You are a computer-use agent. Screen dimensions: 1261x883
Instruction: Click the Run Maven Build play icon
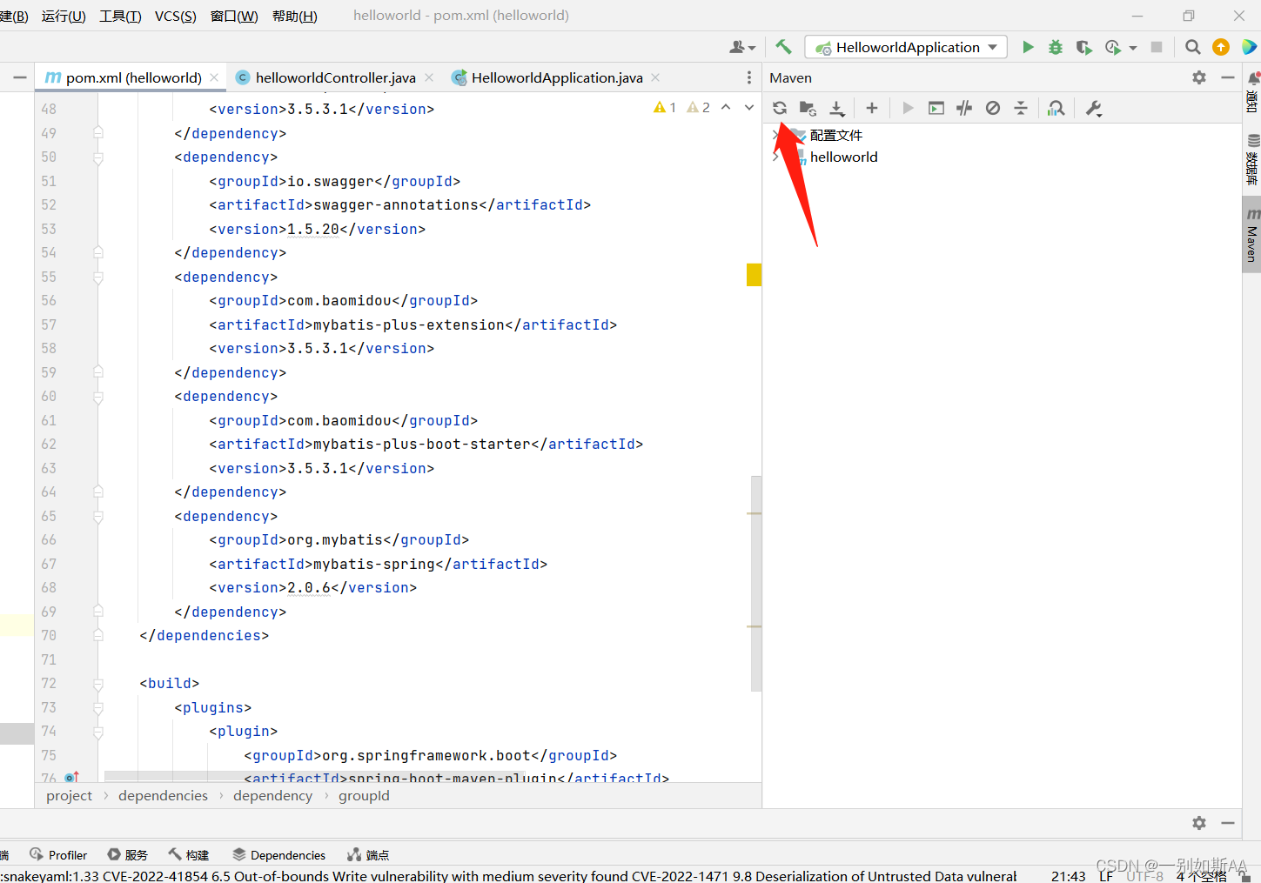coord(908,108)
